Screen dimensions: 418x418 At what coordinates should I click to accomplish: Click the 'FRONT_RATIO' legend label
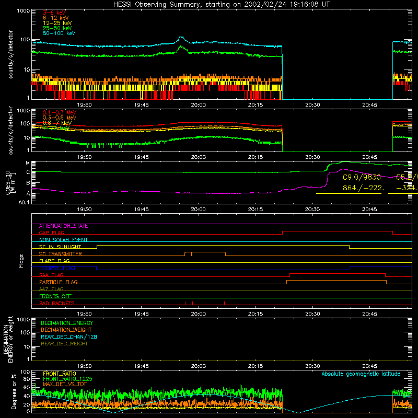click(60, 374)
